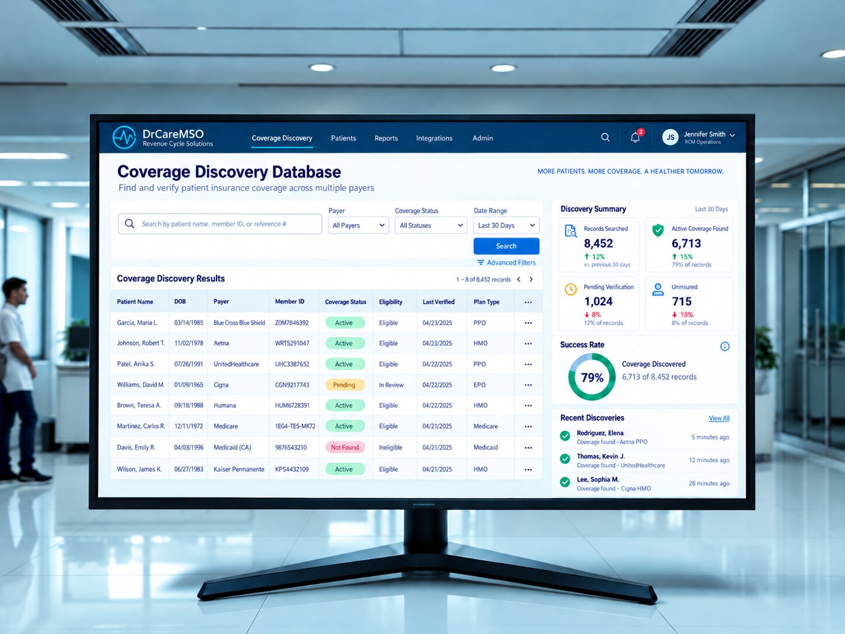Open the search magnifier in top navigation
845x634 pixels.
coord(605,137)
